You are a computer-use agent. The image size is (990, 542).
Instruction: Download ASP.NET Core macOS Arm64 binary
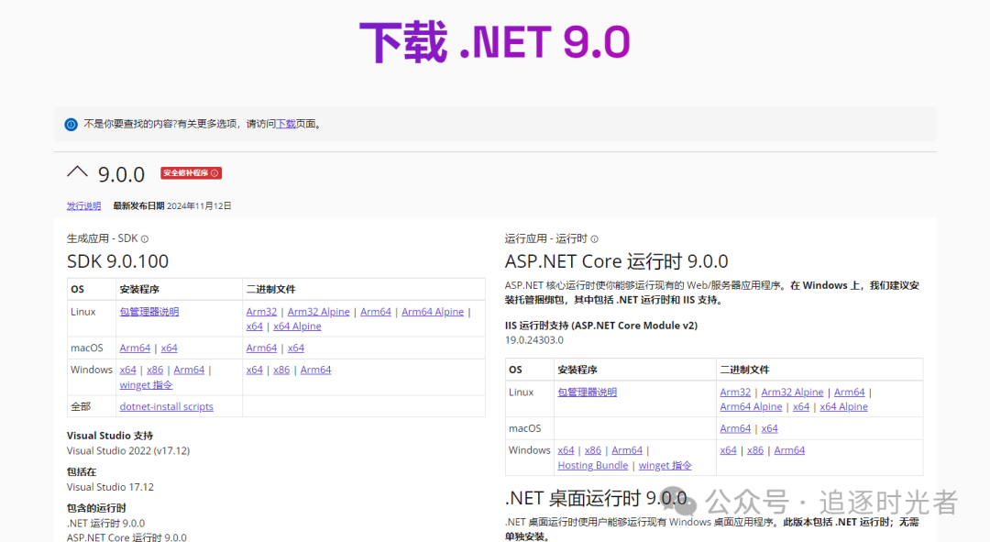(735, 428)
